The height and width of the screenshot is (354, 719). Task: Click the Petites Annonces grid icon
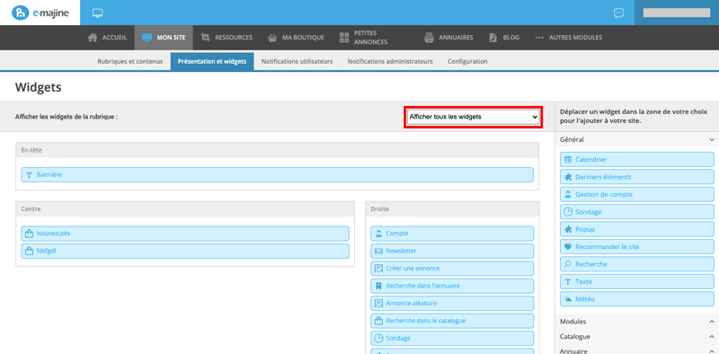(x=344, y=38)
